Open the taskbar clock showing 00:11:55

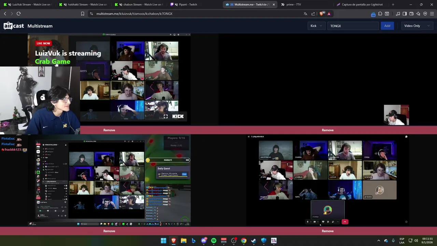(427, 241)
